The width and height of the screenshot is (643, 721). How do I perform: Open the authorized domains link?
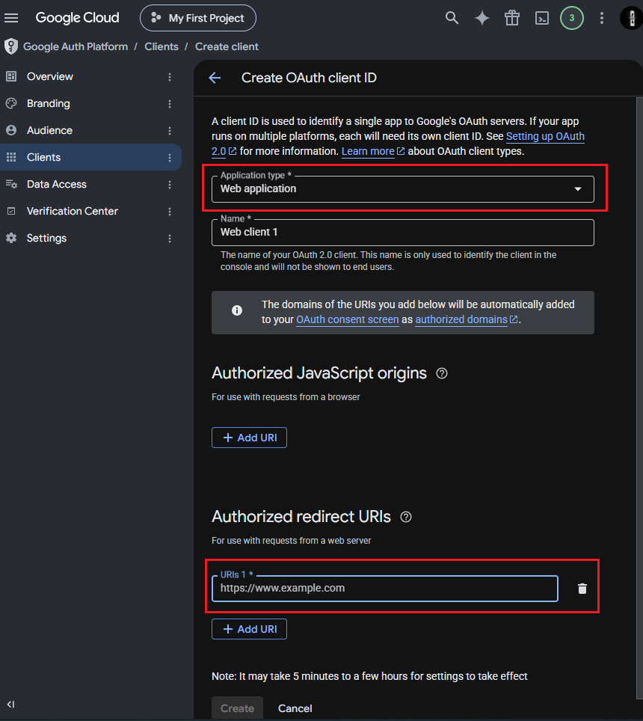click(461, 319)
